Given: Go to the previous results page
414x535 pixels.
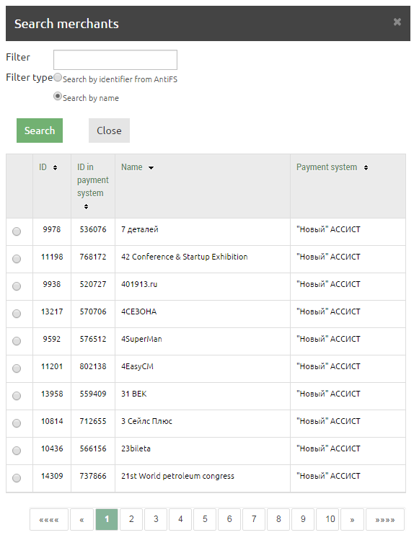Looking at the screenshot, I should 82,520.
